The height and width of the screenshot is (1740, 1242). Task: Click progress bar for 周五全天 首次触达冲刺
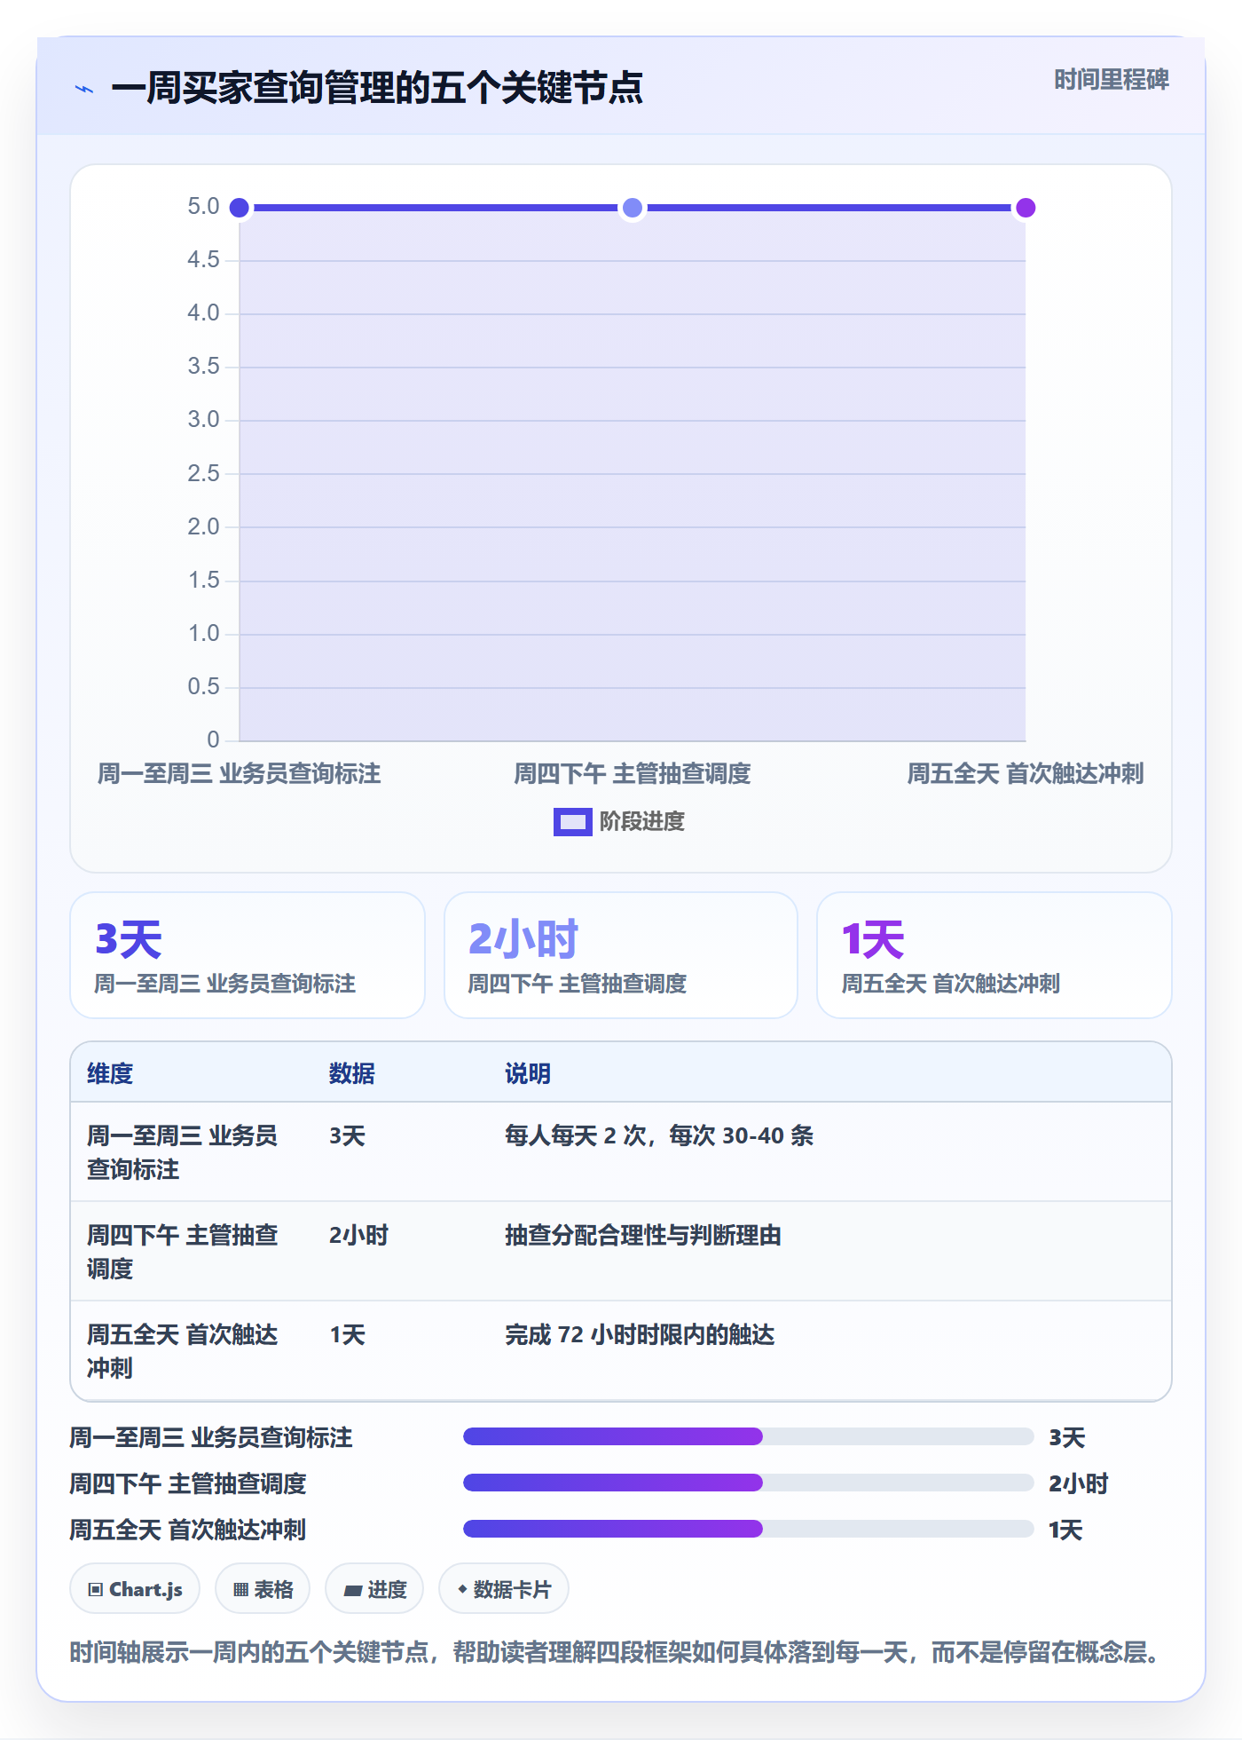[x=748, y=1529]
